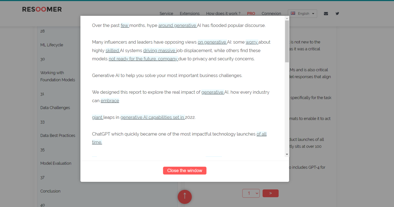Click the Resoomer logo

42,9
